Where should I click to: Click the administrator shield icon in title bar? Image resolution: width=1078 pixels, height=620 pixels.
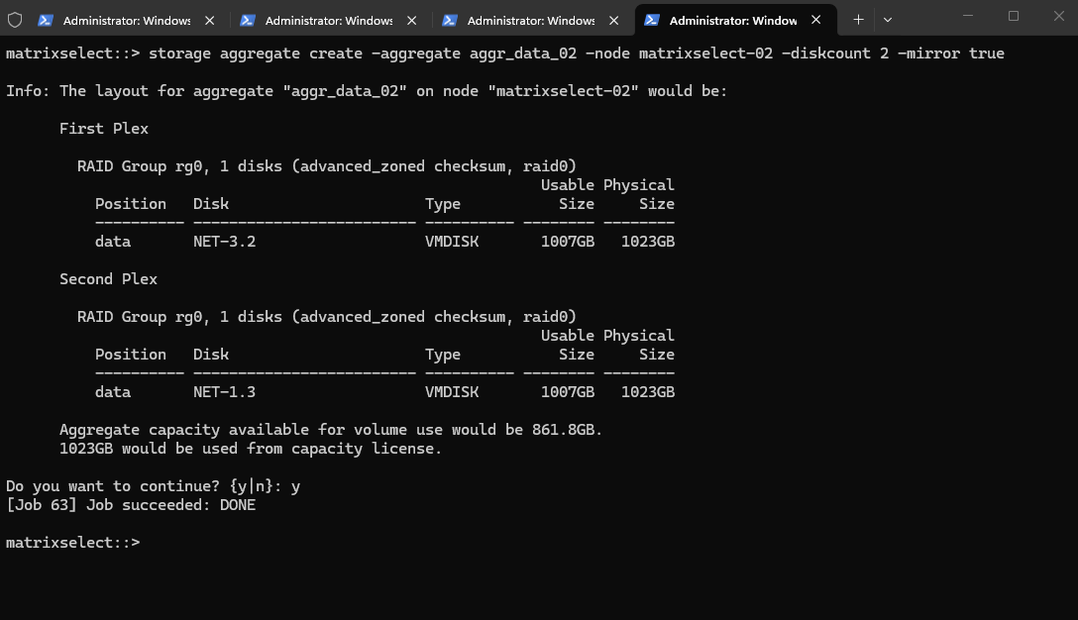15,20
